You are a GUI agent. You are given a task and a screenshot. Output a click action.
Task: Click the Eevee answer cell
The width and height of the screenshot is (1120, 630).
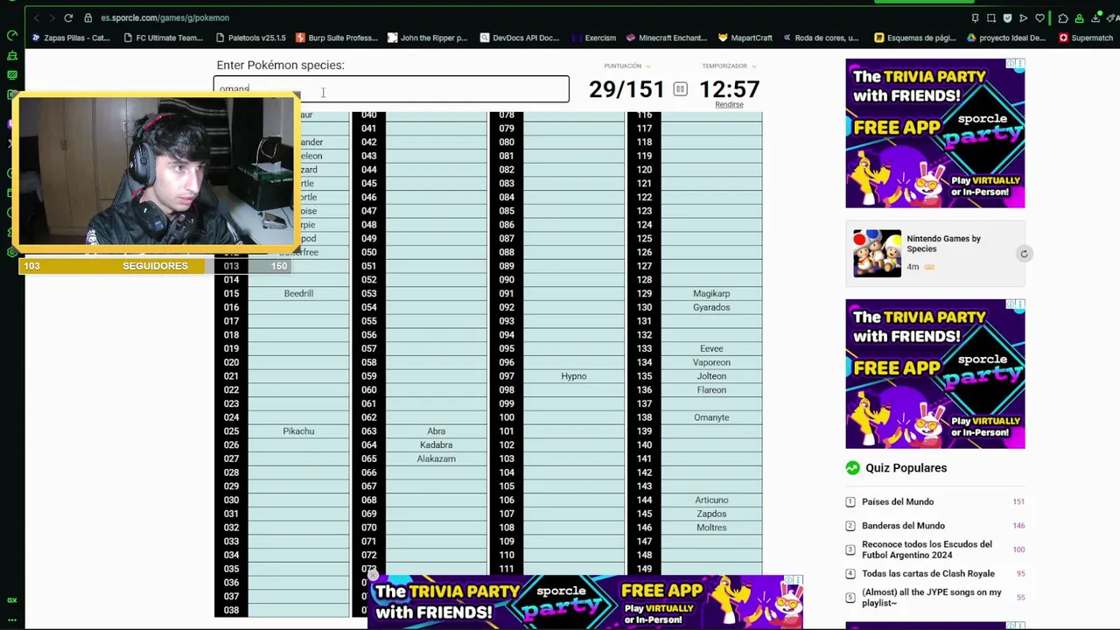coord(711,348)
